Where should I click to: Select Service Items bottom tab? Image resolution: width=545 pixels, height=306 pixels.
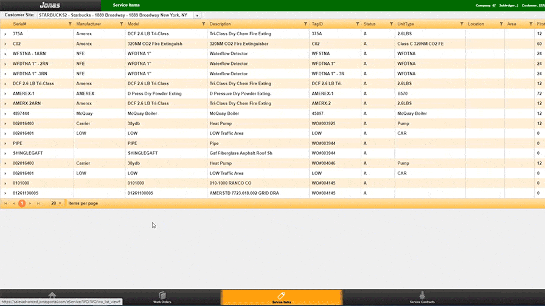coord(282,297)
